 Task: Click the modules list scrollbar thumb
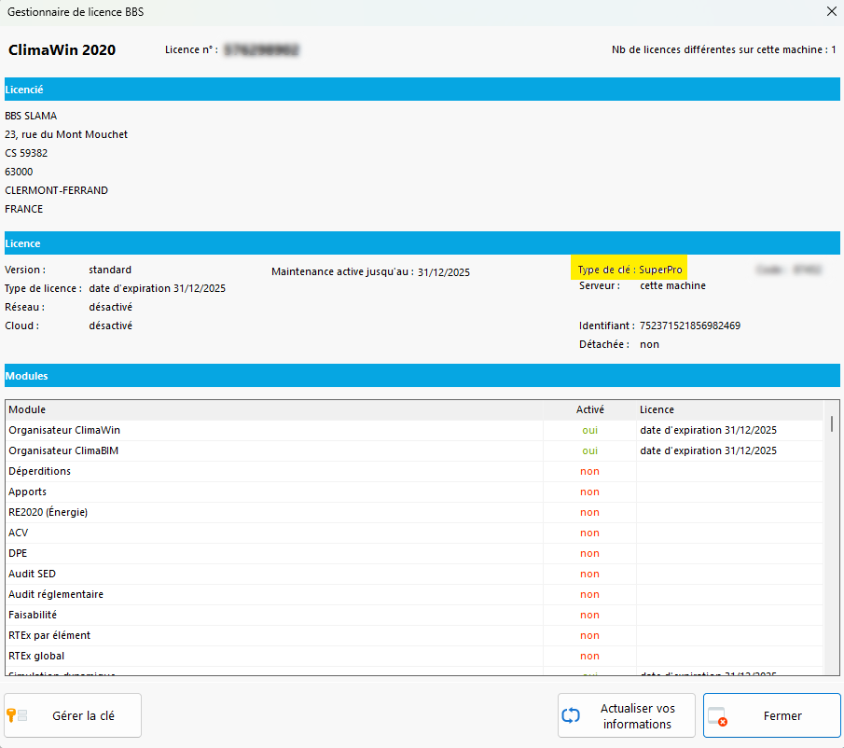click(x=832, y=423)
